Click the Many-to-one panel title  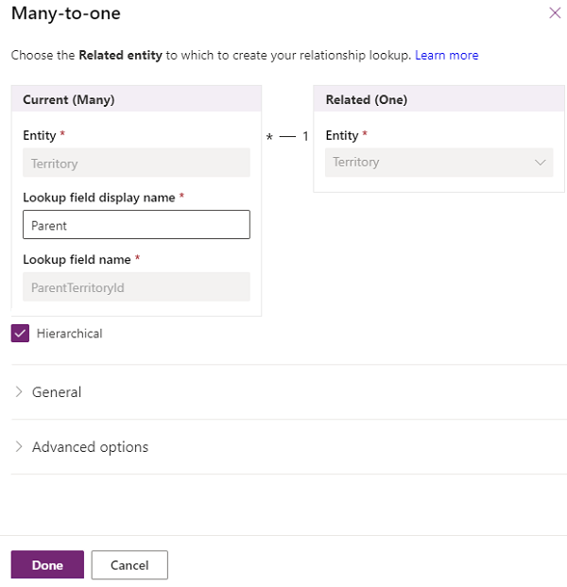point(65,14)
